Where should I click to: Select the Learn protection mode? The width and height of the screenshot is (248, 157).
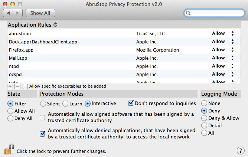click(x=65, y=104)
